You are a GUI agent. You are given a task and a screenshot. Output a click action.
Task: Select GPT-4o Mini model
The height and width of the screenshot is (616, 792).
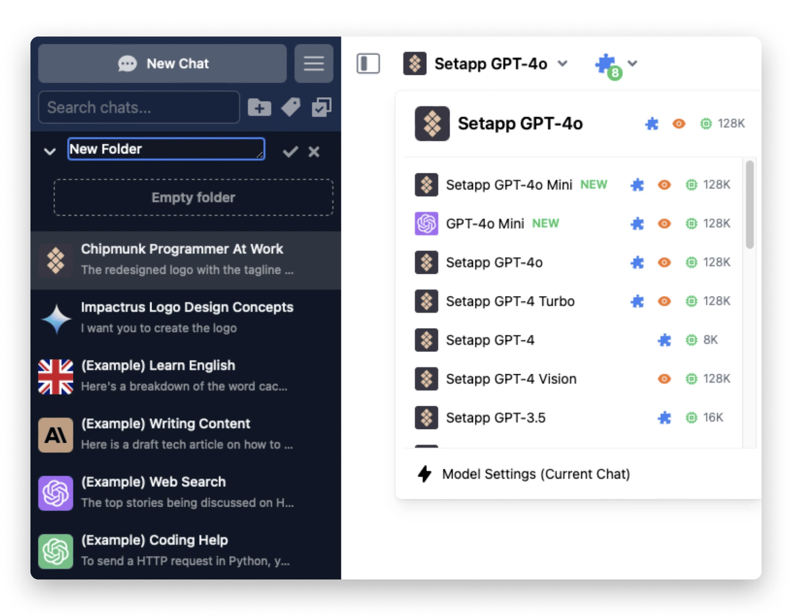pyautogui.click(x=573, y=224)
